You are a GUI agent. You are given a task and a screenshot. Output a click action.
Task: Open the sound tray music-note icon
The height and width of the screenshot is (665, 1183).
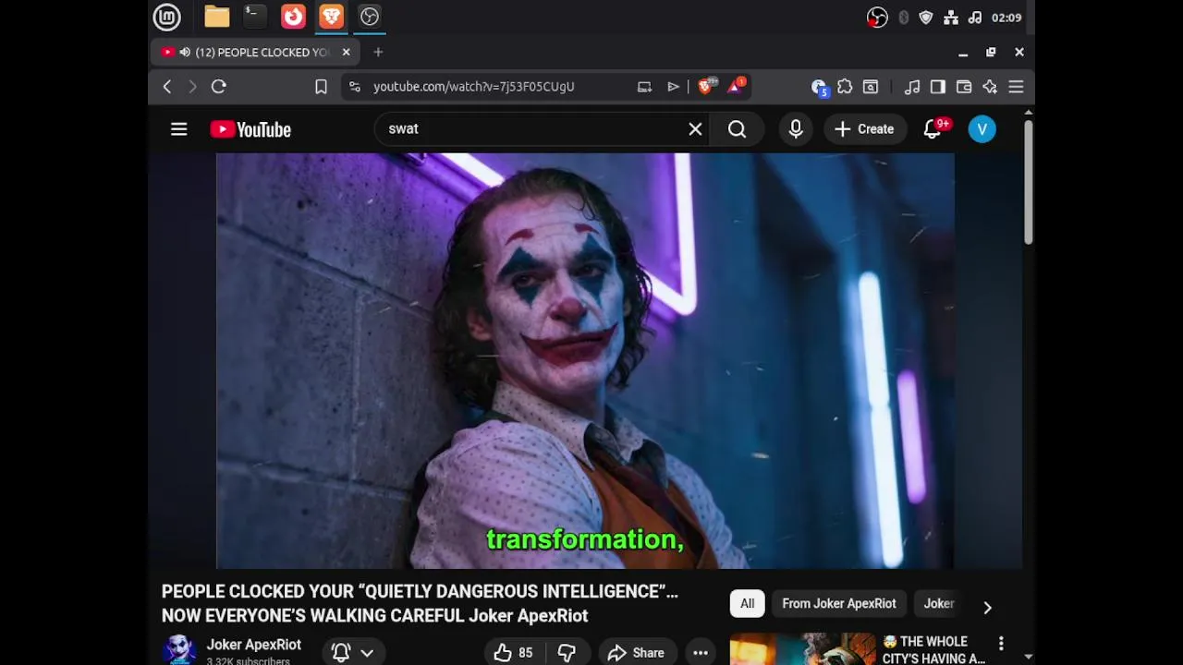pyautogui.click(x=974, y=18)
